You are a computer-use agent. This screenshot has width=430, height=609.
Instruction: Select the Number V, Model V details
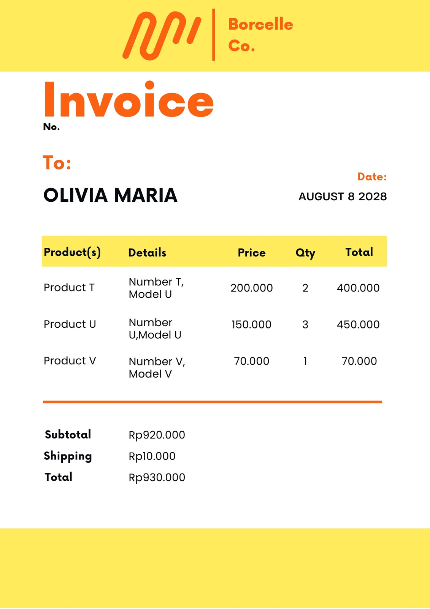[157, 368]
